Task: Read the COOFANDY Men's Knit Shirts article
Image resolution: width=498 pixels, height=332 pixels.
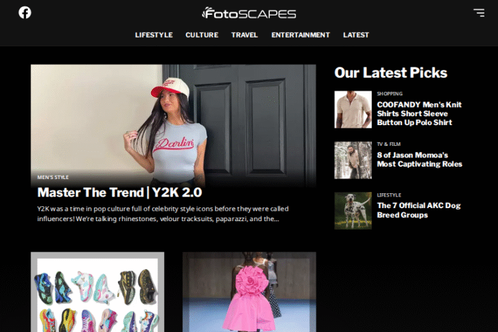Action: click(x=419, y=113)
